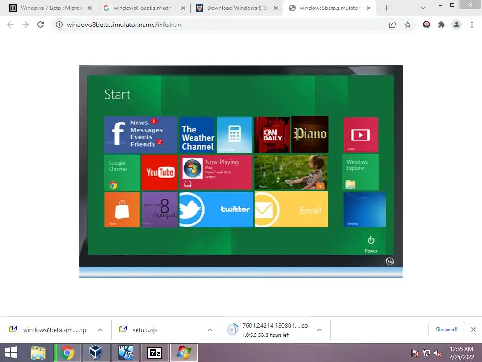Share this page icon

click(393, 25)
